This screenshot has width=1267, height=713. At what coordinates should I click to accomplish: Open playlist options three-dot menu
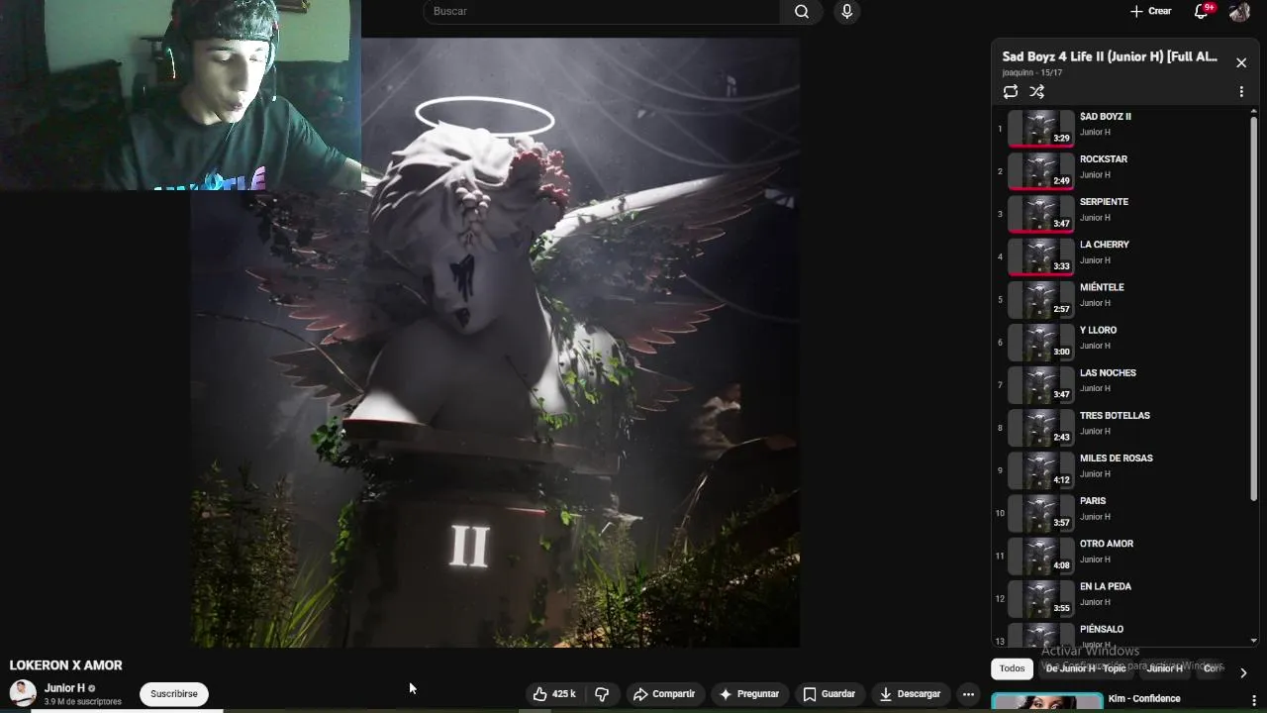pyautogui.click(x=1241, y=92)
